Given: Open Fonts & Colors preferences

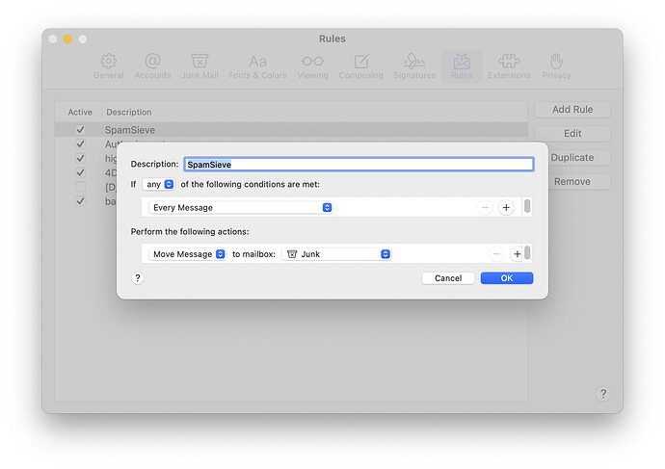Looking at the screenshot, I should (x=258, y=66).
